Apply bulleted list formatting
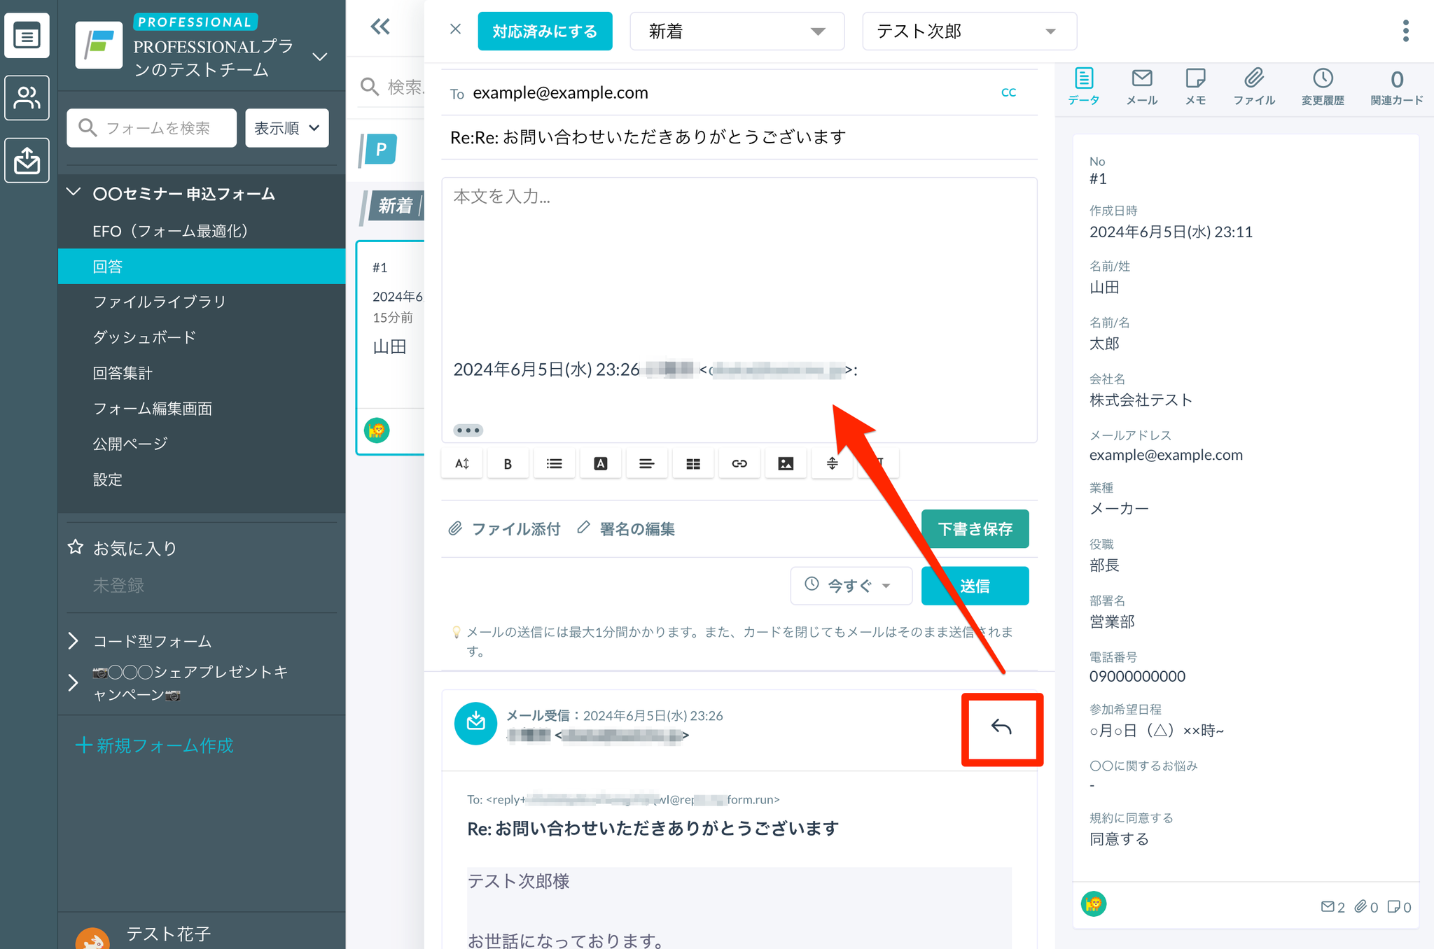1434x949 pixels. [554, 463]
